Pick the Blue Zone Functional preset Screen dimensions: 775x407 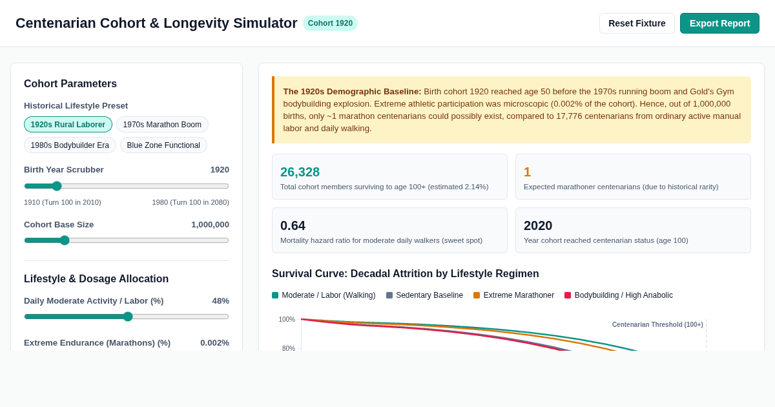click(x=163, y=145)
